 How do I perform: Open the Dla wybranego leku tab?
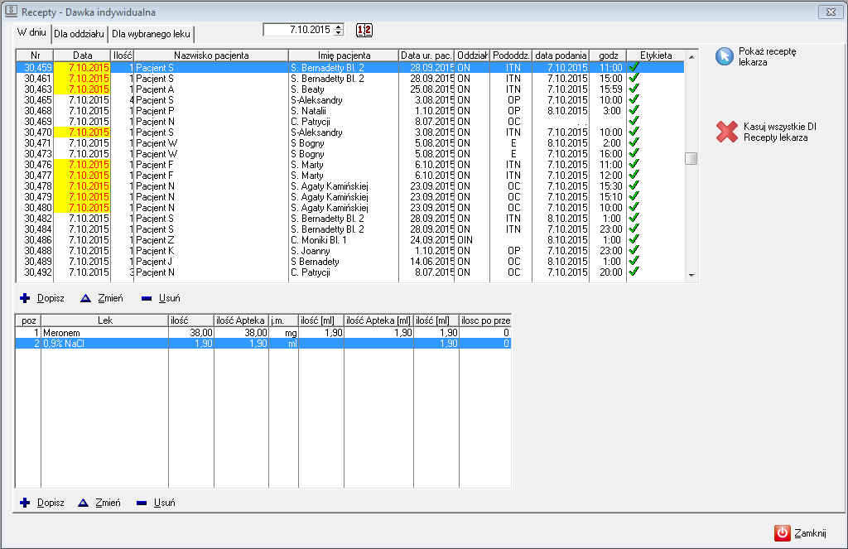pyautogui.click(x=151, y=34)
